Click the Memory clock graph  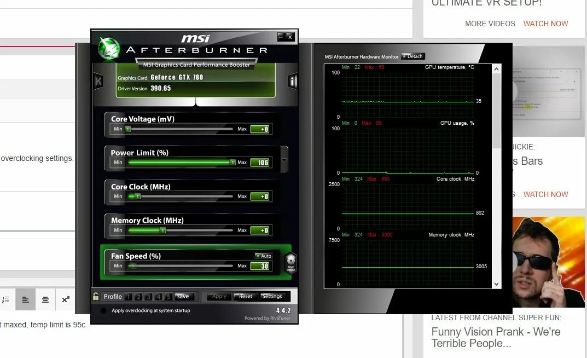[x=408, y=262]
